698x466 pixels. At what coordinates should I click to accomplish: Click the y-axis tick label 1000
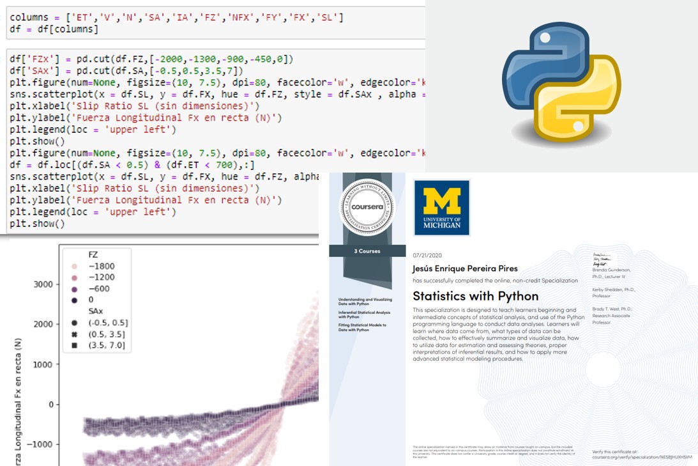[x=43, y=364]
